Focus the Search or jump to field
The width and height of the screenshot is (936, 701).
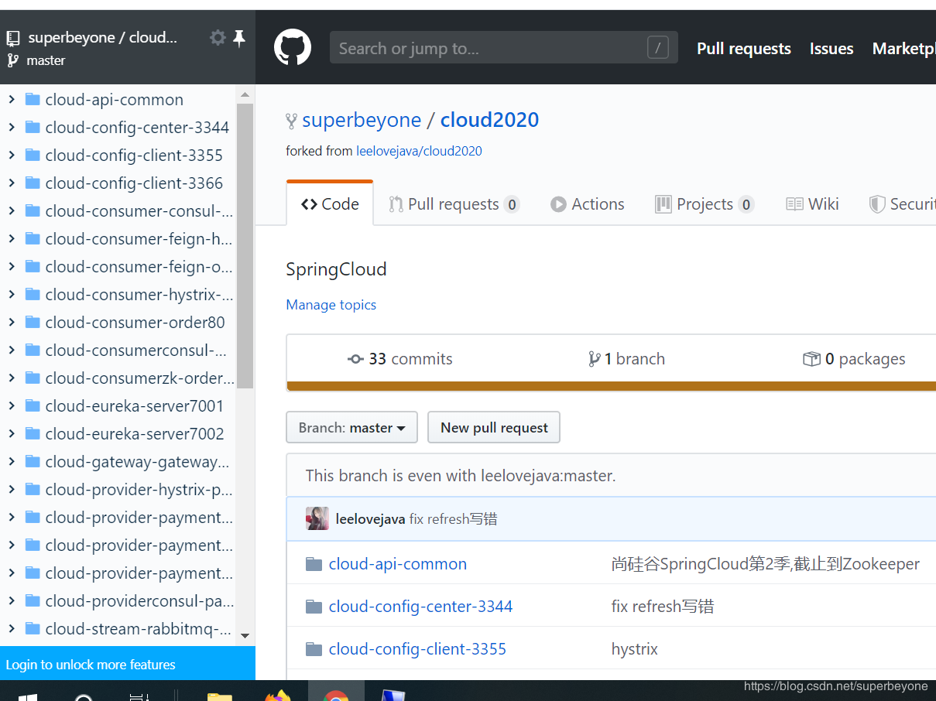504,48
